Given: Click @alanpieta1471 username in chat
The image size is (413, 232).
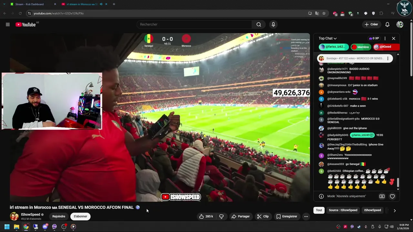Looking at the screenshot, I should pyautogui.click(x=337, y=69).
